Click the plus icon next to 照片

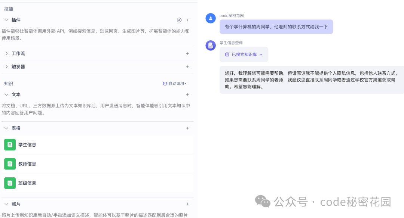pyautogui.click(x=187, y=204)
